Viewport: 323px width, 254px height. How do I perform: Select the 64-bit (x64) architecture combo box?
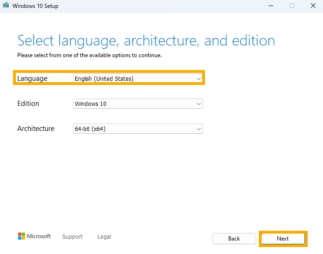138,129
